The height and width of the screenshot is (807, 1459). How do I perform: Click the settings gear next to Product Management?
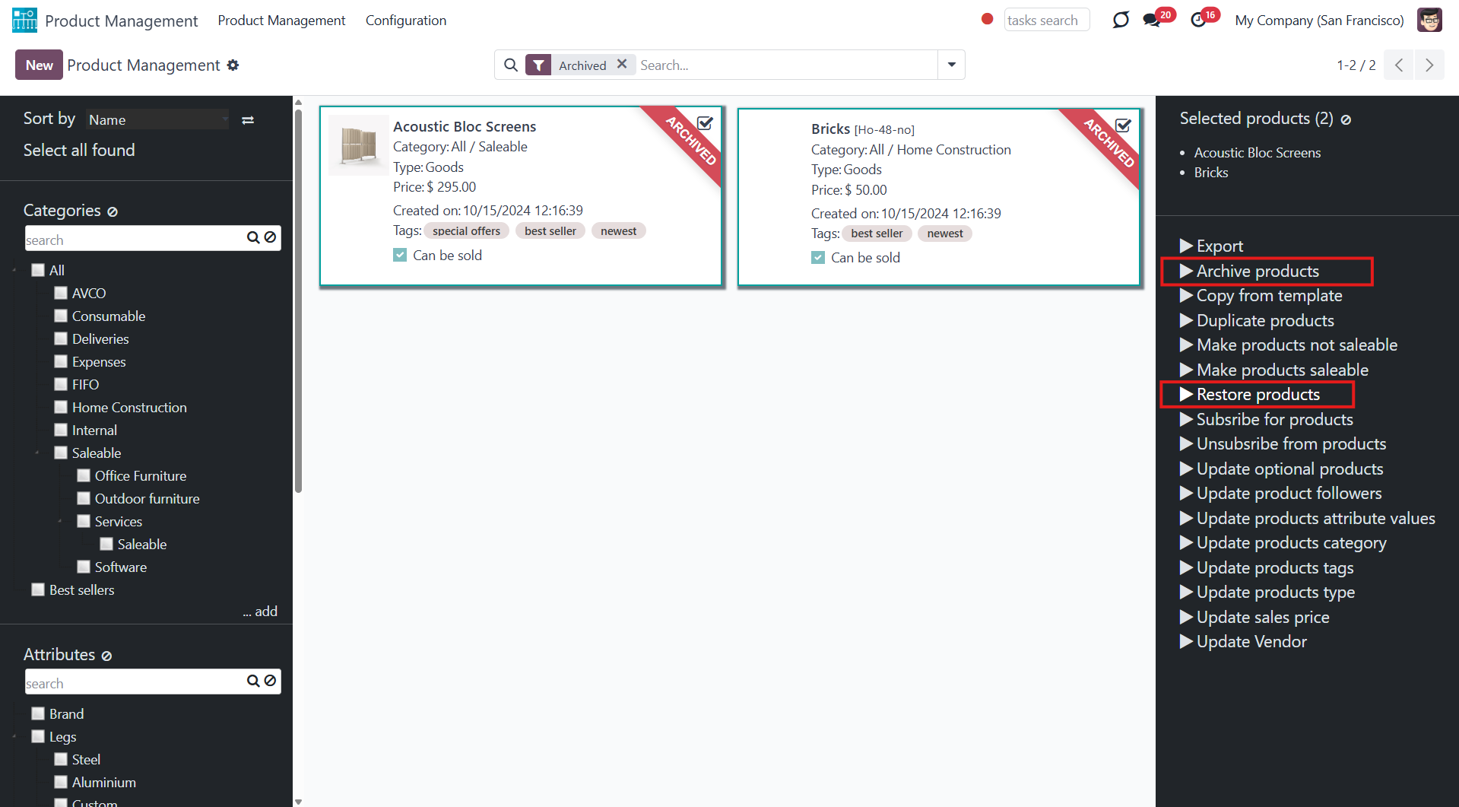(x=233, y=65)
